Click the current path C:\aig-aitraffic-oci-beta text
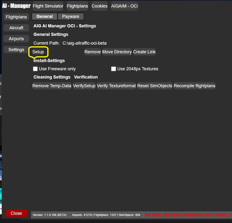 [x=85, y=43]
